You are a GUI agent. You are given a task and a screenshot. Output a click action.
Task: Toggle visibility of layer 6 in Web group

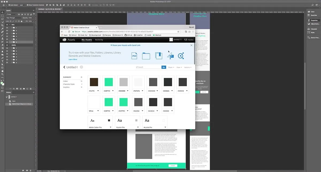coord(7,42)
